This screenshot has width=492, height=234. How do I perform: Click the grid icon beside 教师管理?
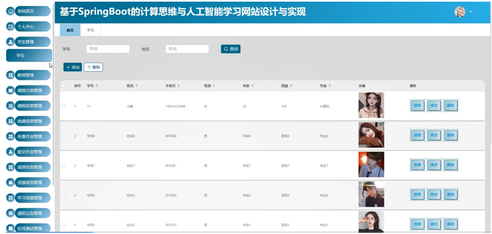pyautogui.click(x=10, y=75)
